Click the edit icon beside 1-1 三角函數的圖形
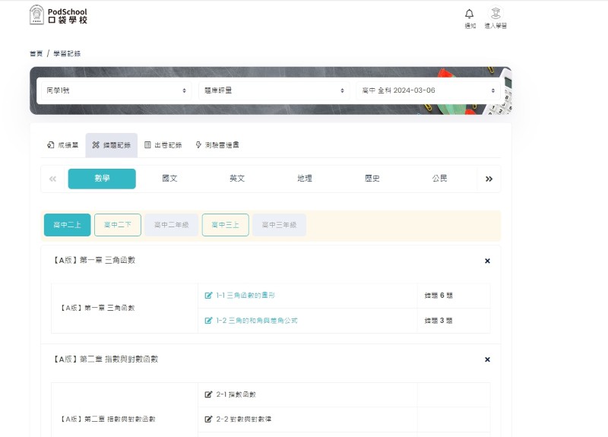Image resolution: width=608 pixels, height=437 pixels. click(x=208, y=296)
